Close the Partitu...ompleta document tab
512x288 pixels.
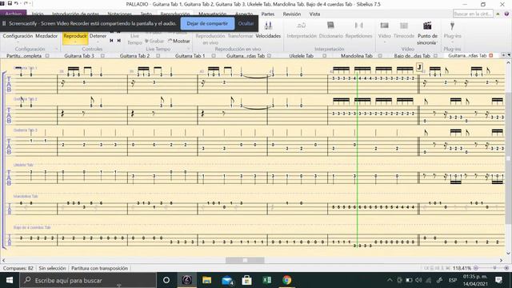[47, 56]
